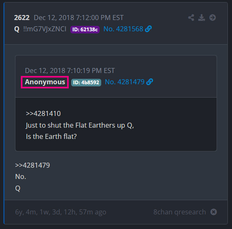
Task: Click the tripcode !!mG7VJxZNCI
Action: [x=45, y=29]
